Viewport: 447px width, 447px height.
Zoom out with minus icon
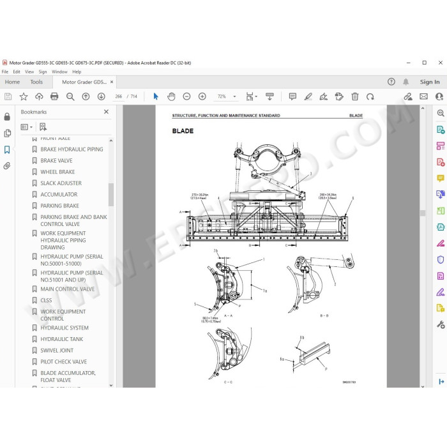tap(186, 96)
